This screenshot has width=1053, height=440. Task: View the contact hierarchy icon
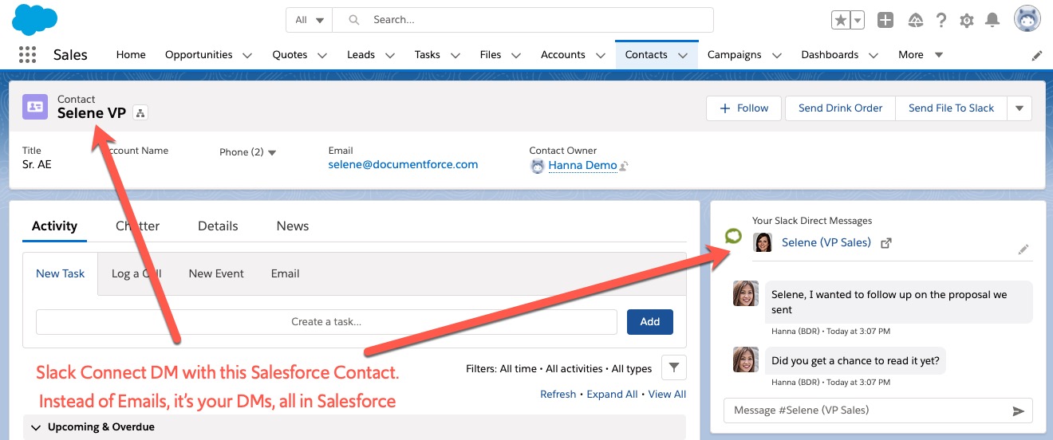click(x=140, y=113)
